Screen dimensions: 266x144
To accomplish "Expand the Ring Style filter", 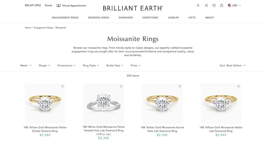I will point(91,66).
